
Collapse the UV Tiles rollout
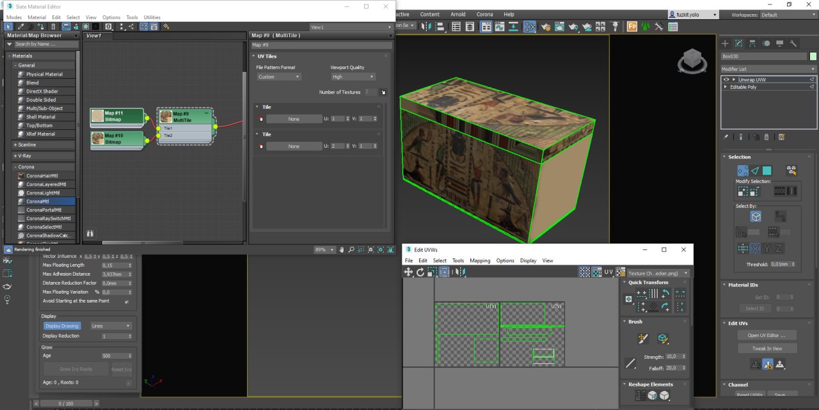coord(254,56)
